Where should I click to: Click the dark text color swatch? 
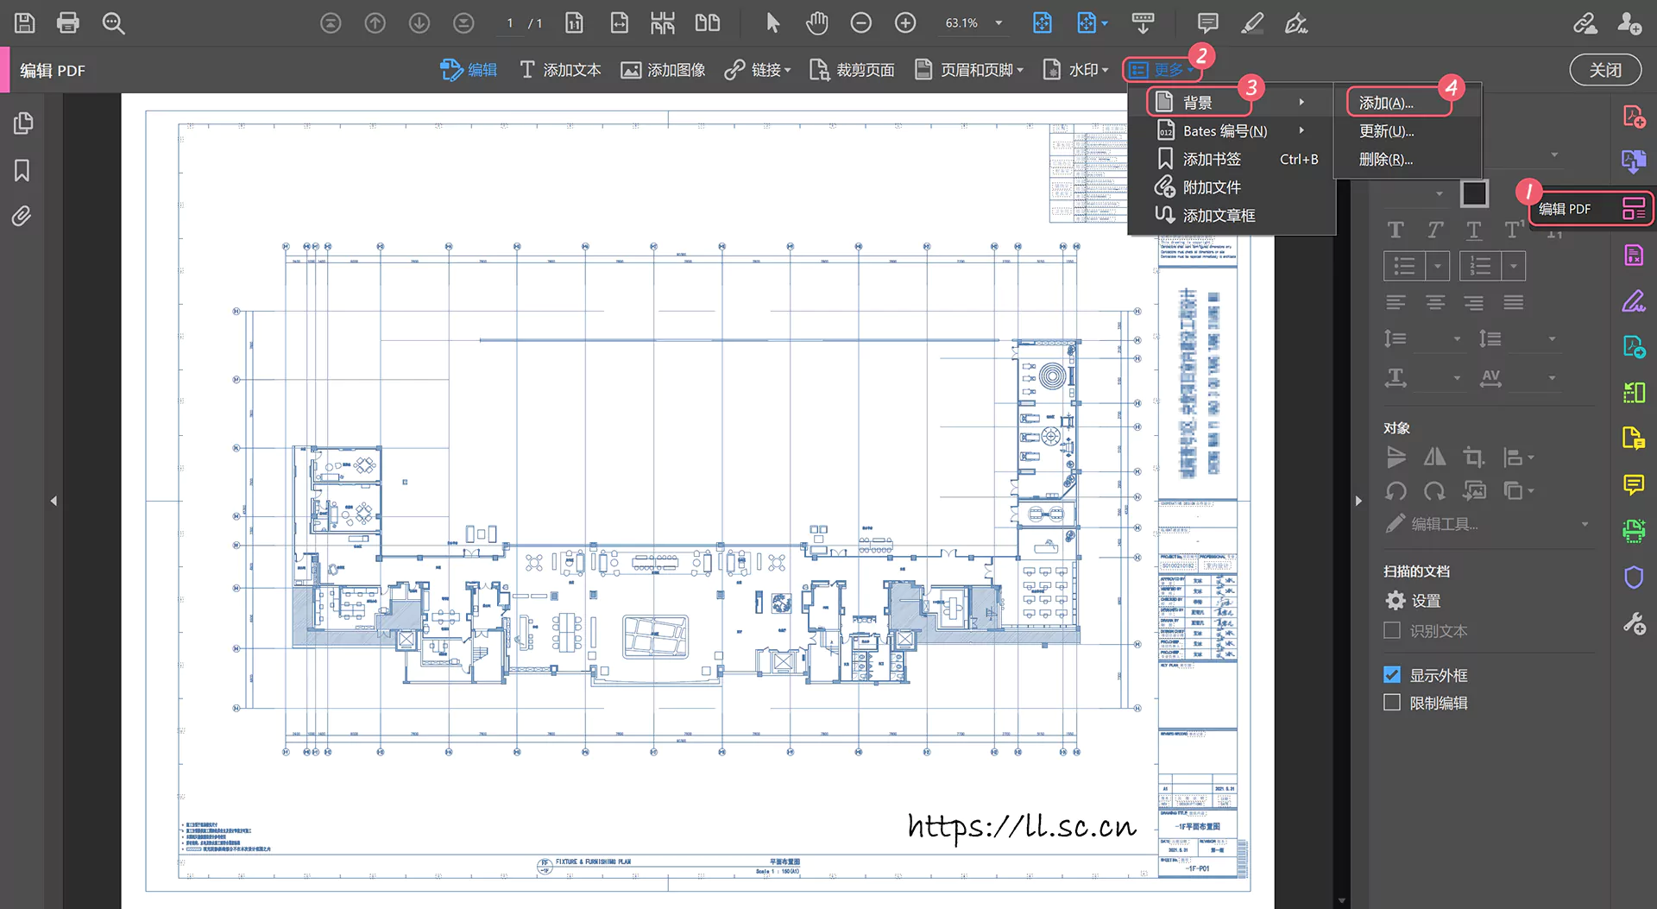pyautogui.click(x=1474, y=193)
